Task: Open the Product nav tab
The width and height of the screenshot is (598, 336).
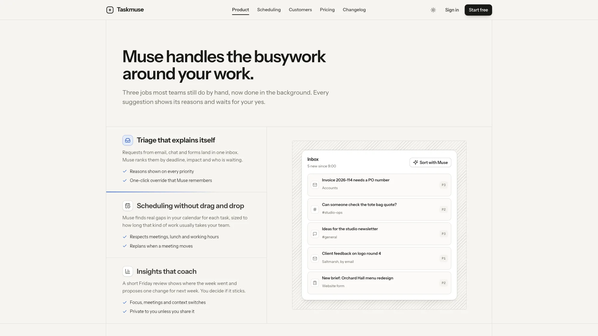Action: (x=240, y=10)
